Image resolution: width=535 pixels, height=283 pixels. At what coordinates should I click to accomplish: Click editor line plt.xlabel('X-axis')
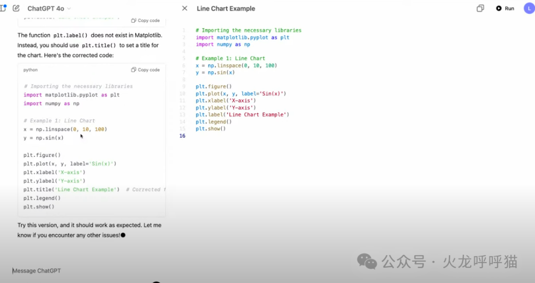(225, 101)
